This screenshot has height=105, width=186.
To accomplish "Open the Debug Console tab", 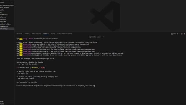I will pos(36,34).
